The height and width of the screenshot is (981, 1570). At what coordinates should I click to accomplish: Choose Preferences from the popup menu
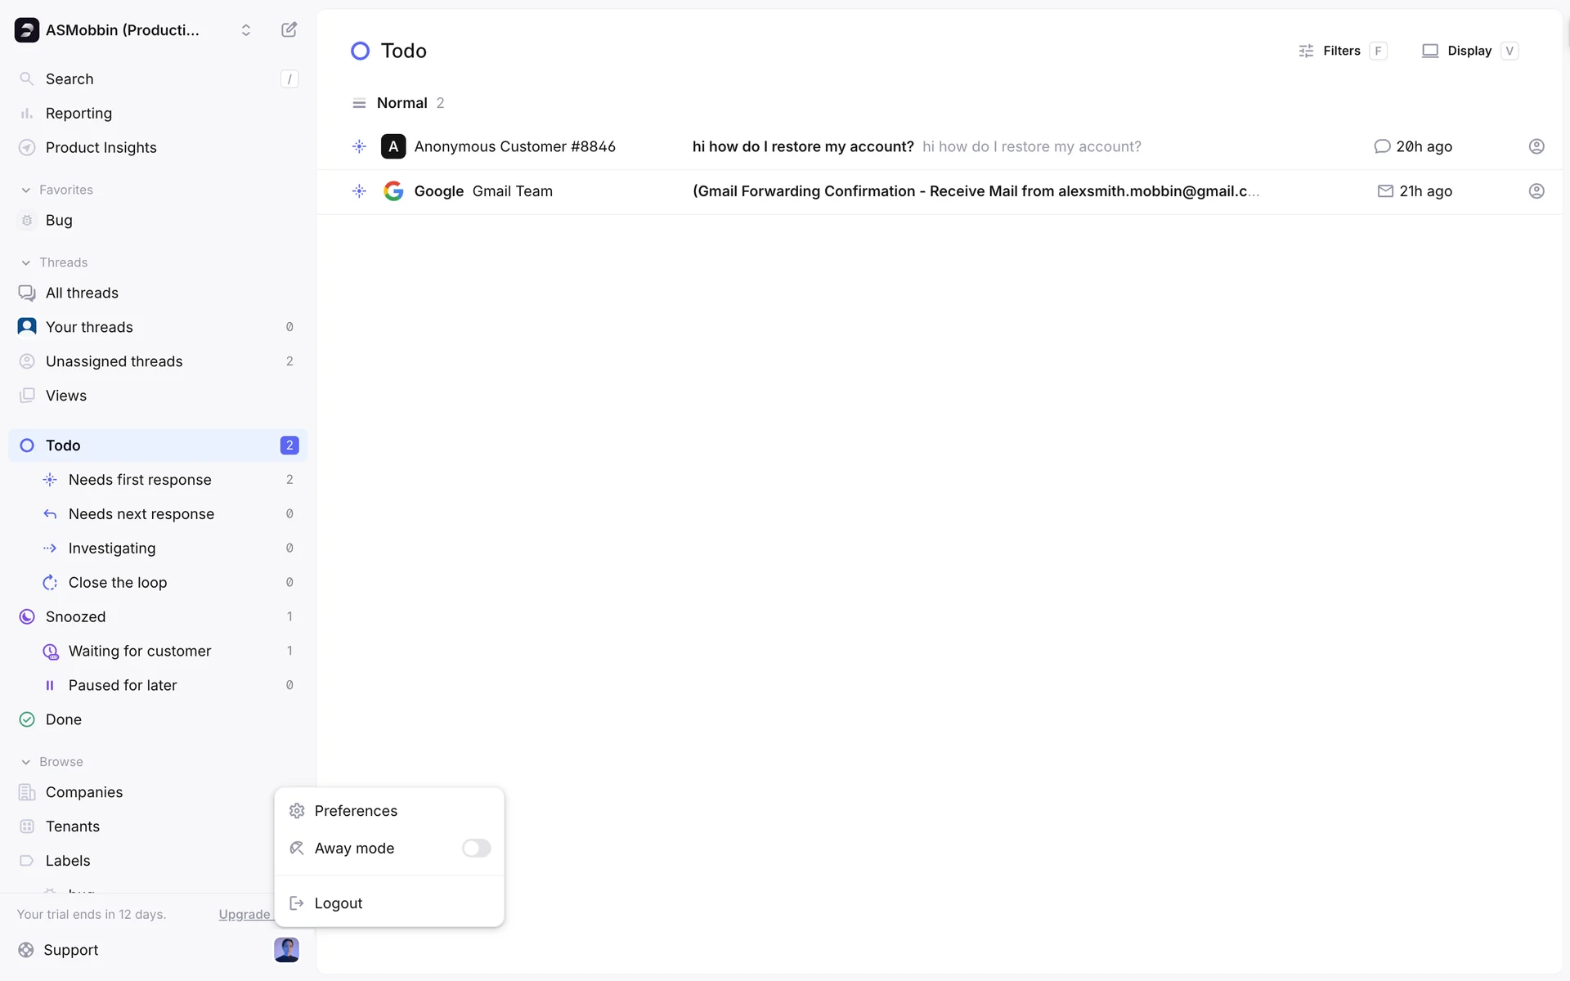[356, 811]
